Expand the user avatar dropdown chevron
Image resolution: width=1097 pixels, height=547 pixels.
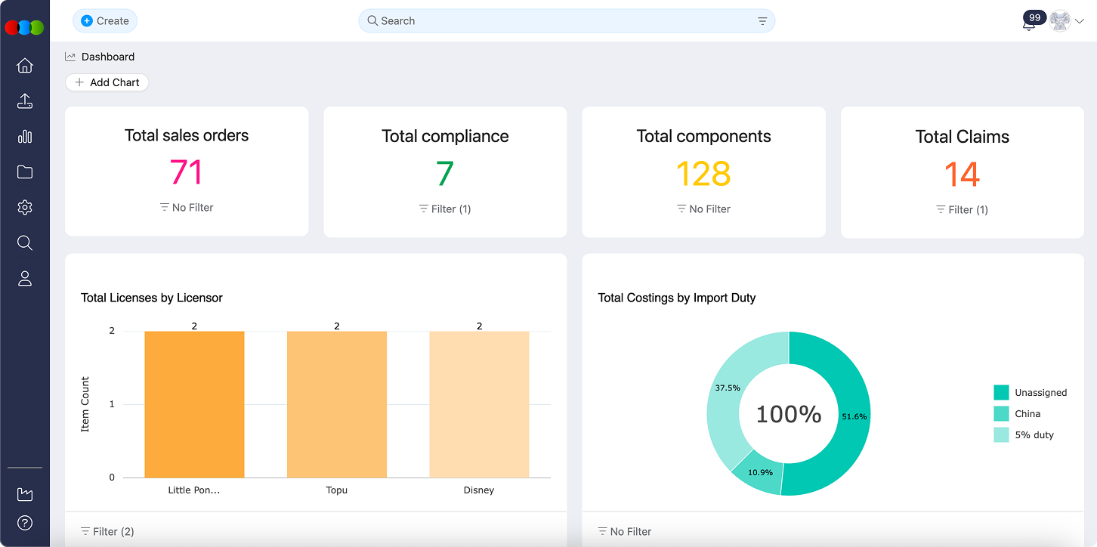coord(1080,22)
